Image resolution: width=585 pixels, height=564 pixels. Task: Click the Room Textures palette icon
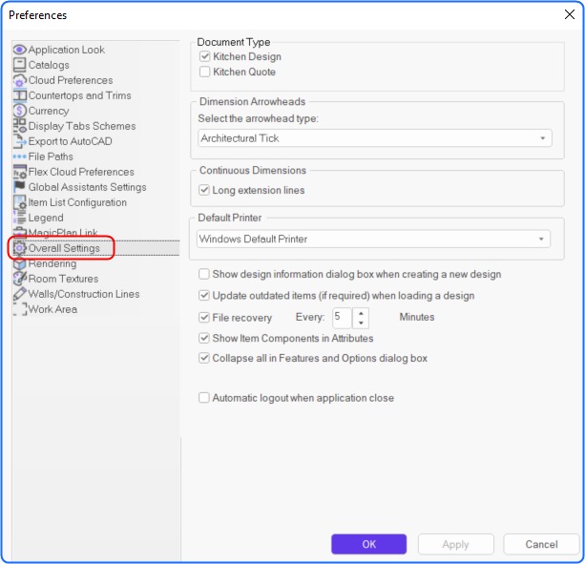point(19,279)
